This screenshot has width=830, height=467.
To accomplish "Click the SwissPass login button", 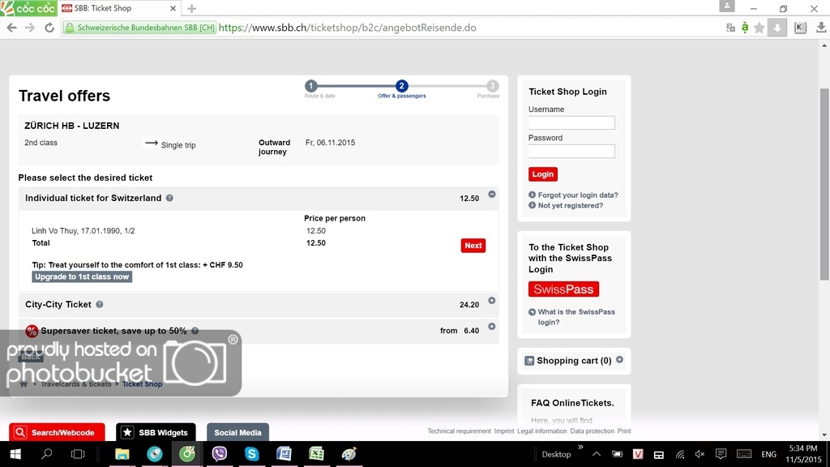I will tap(564, 289).
